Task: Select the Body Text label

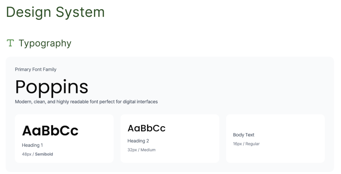Action: pos(244,135)
